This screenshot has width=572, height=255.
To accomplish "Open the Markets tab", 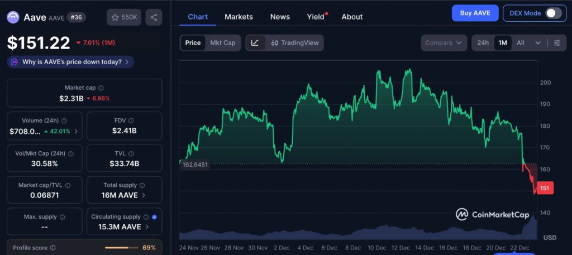I will (239, 17).
